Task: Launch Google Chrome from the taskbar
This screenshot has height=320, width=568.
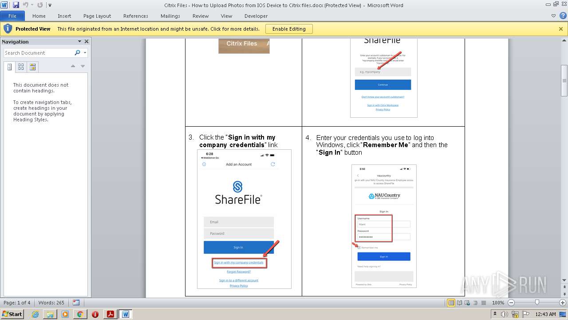Action: tap(80, 314)
